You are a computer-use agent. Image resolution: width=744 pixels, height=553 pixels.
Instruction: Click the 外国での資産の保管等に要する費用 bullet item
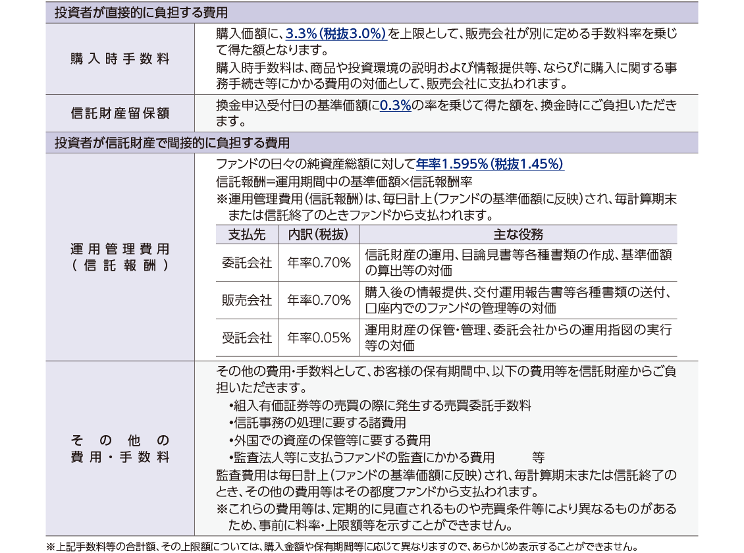[x=329, y=440]
